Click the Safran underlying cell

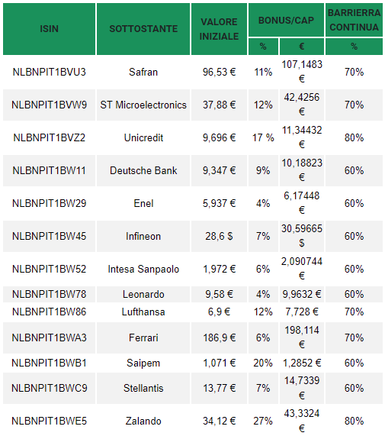point(143,72)
